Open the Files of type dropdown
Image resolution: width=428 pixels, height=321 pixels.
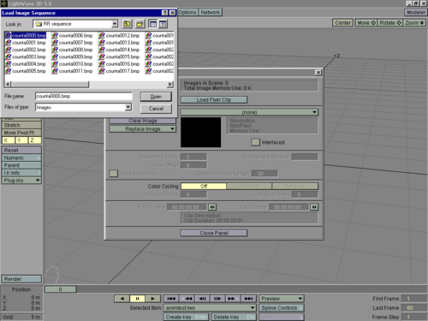(128, 107)
